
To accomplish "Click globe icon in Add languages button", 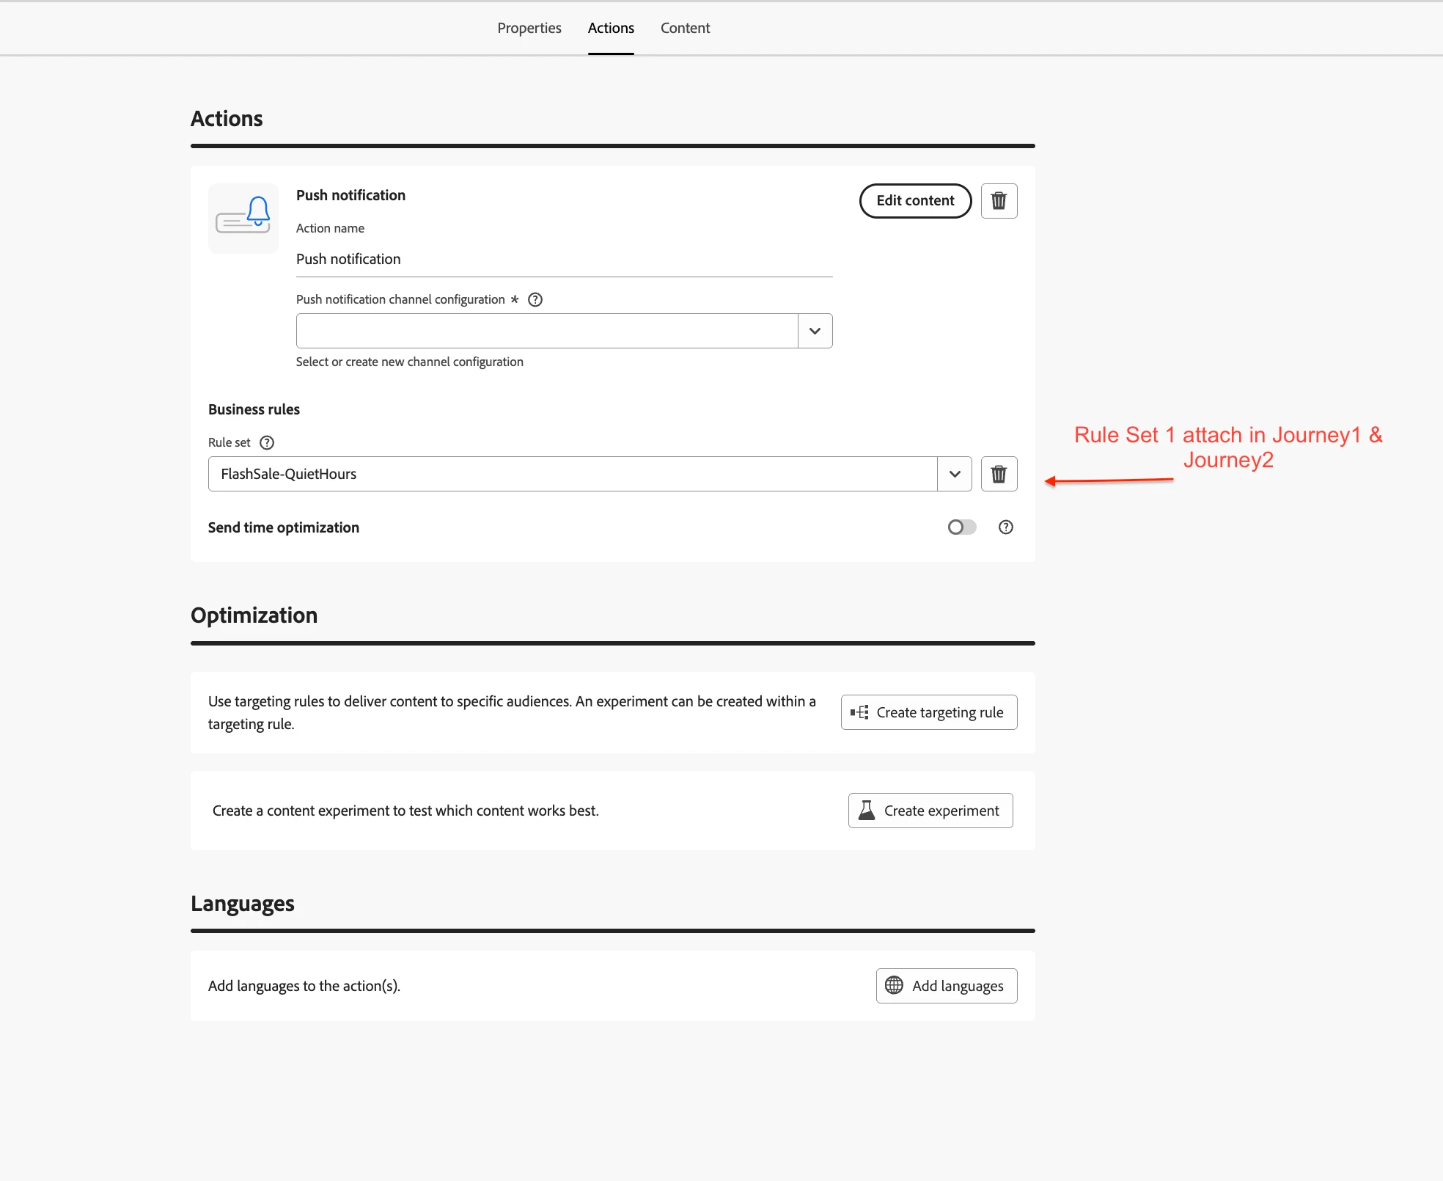I will click(894, 985).
